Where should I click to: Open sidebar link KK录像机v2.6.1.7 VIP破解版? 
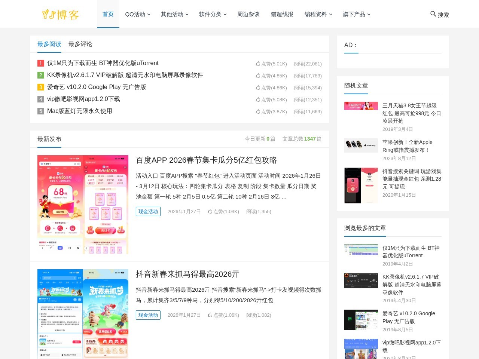click(x=412, y=285)
